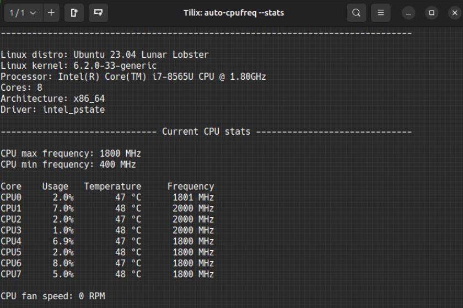Viewport: 463px width, 308px height.
Task: Click 'CPU max frequency: 1800 MHz' line
Action: pyautogui.click(x=71, y=153)
